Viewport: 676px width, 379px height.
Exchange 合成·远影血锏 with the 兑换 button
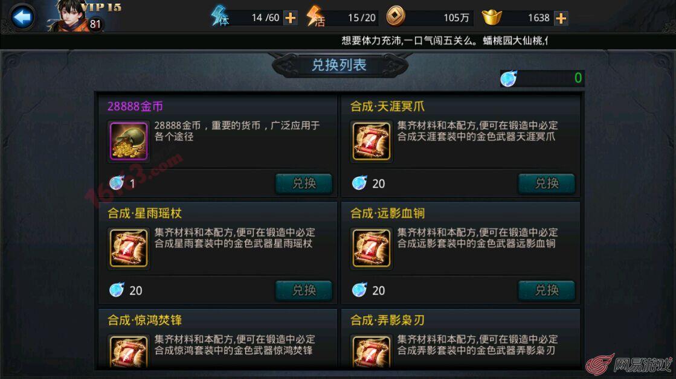click(x=547, y=290)
